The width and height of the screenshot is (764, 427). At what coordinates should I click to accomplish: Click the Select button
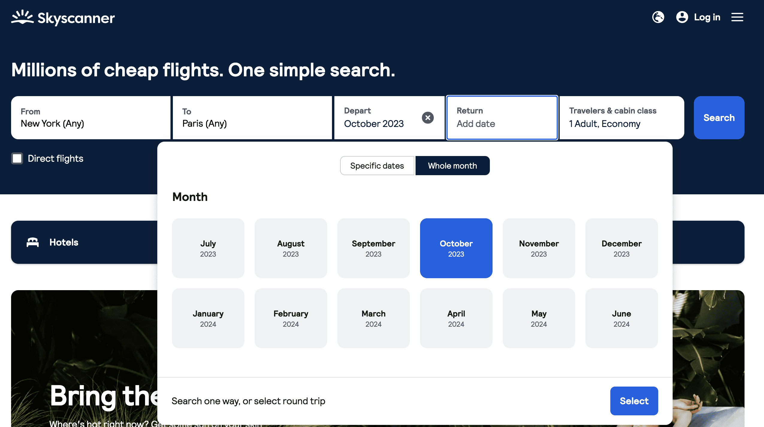[x=634, y=401]
